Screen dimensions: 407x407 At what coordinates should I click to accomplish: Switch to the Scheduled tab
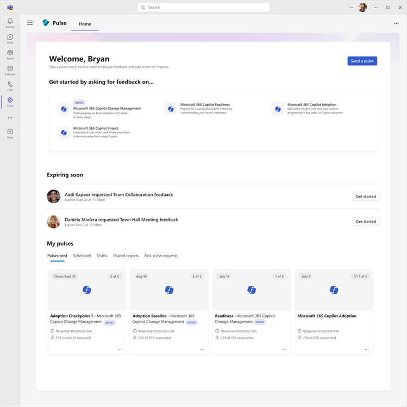[82, 256]
